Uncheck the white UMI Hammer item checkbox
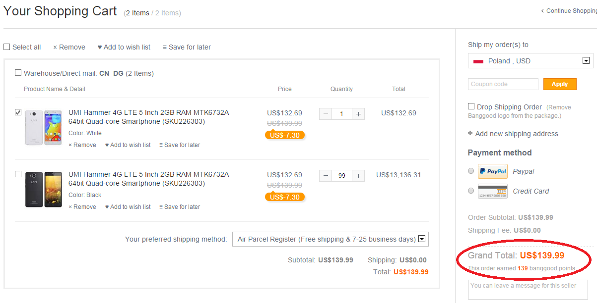This screenshot has width=597, height=303. [x=18, y=112]
